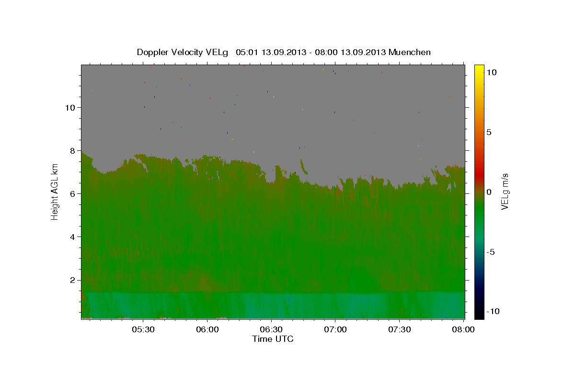Image resolution: width=575 pixels, height=383 pixels.
Task: Click the yellow top of the colorbar
Action: click(479, 69)
